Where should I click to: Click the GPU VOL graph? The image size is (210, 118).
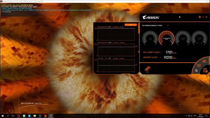click(x=116, y=66)
